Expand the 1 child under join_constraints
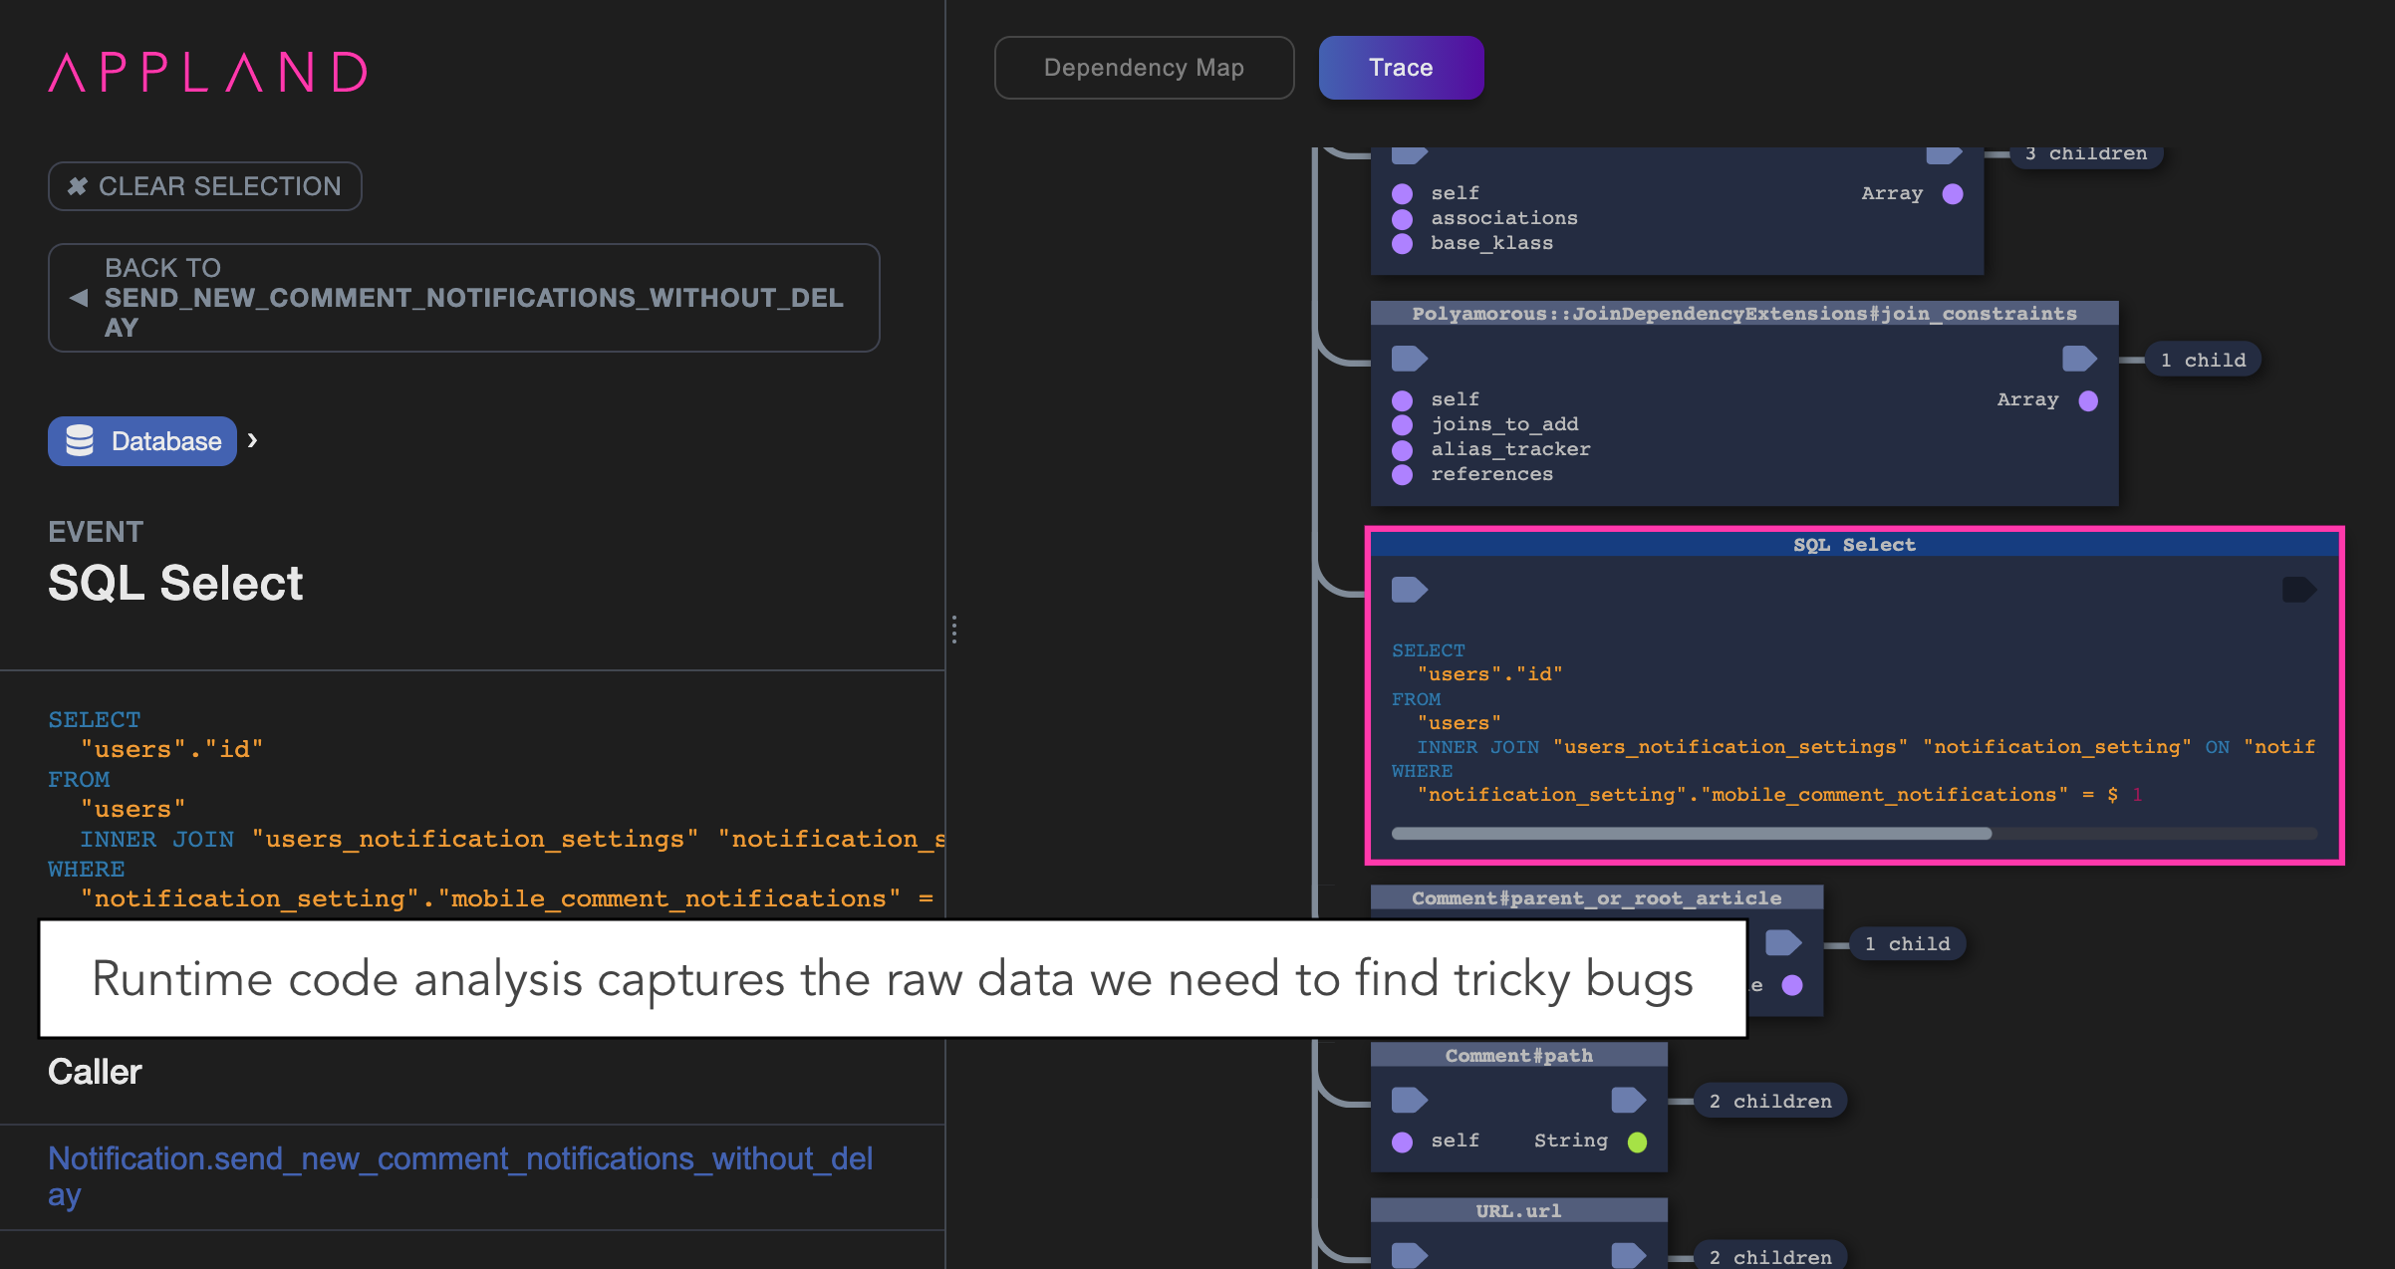The height and width of the screenshot is (1269, 2395). pos(2203,360)
